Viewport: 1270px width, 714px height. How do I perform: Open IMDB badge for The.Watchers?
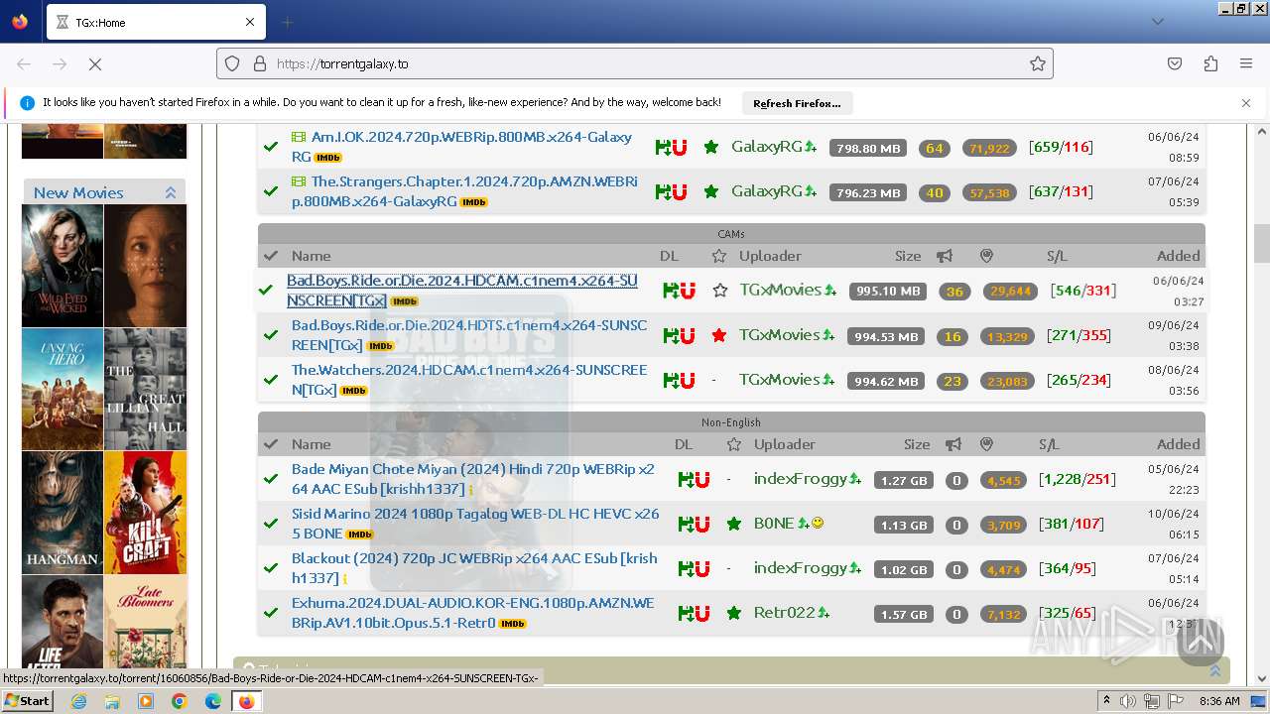tap(354, 391)
